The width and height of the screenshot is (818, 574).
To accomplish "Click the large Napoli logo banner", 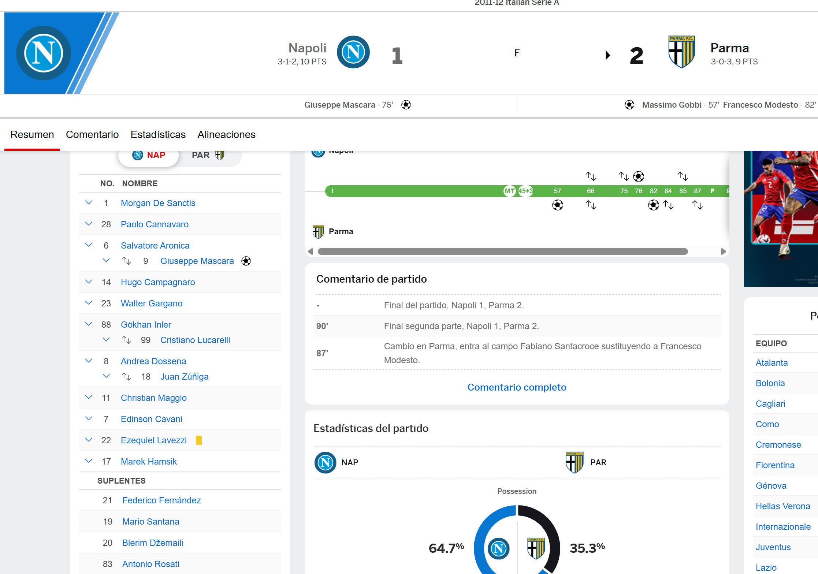I will 62,53.
